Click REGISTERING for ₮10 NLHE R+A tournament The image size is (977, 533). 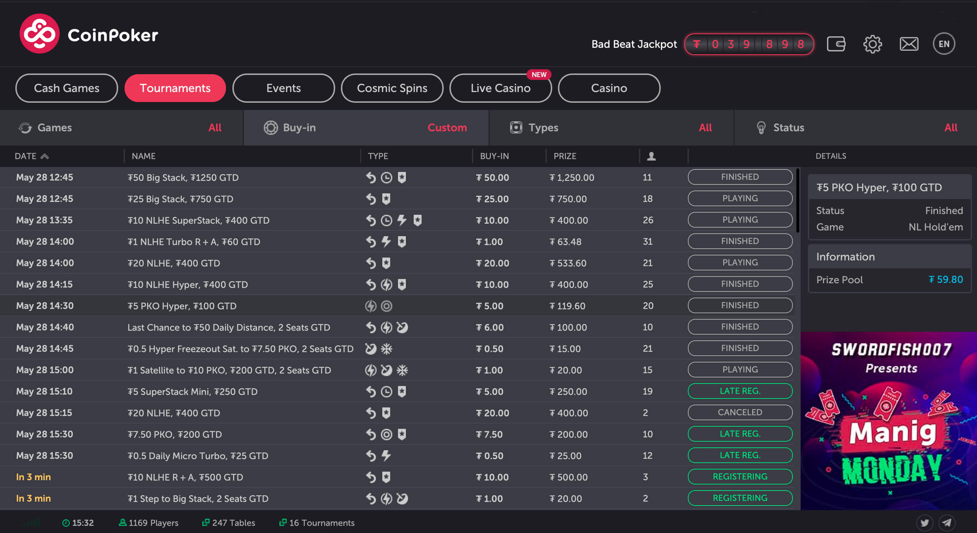[740, 477]
